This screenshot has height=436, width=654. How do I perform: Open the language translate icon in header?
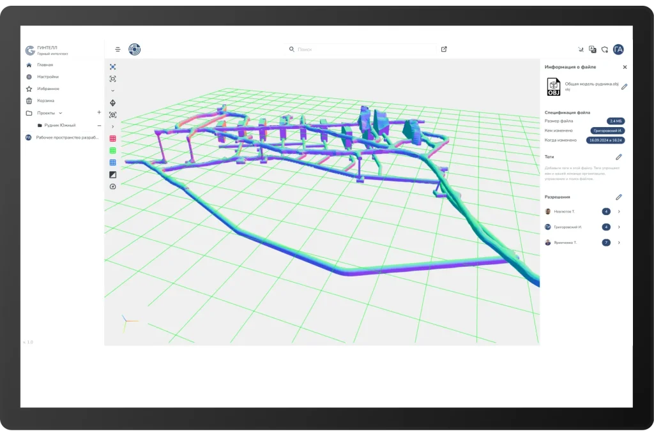pyautogui.click(x=593, y=49)
